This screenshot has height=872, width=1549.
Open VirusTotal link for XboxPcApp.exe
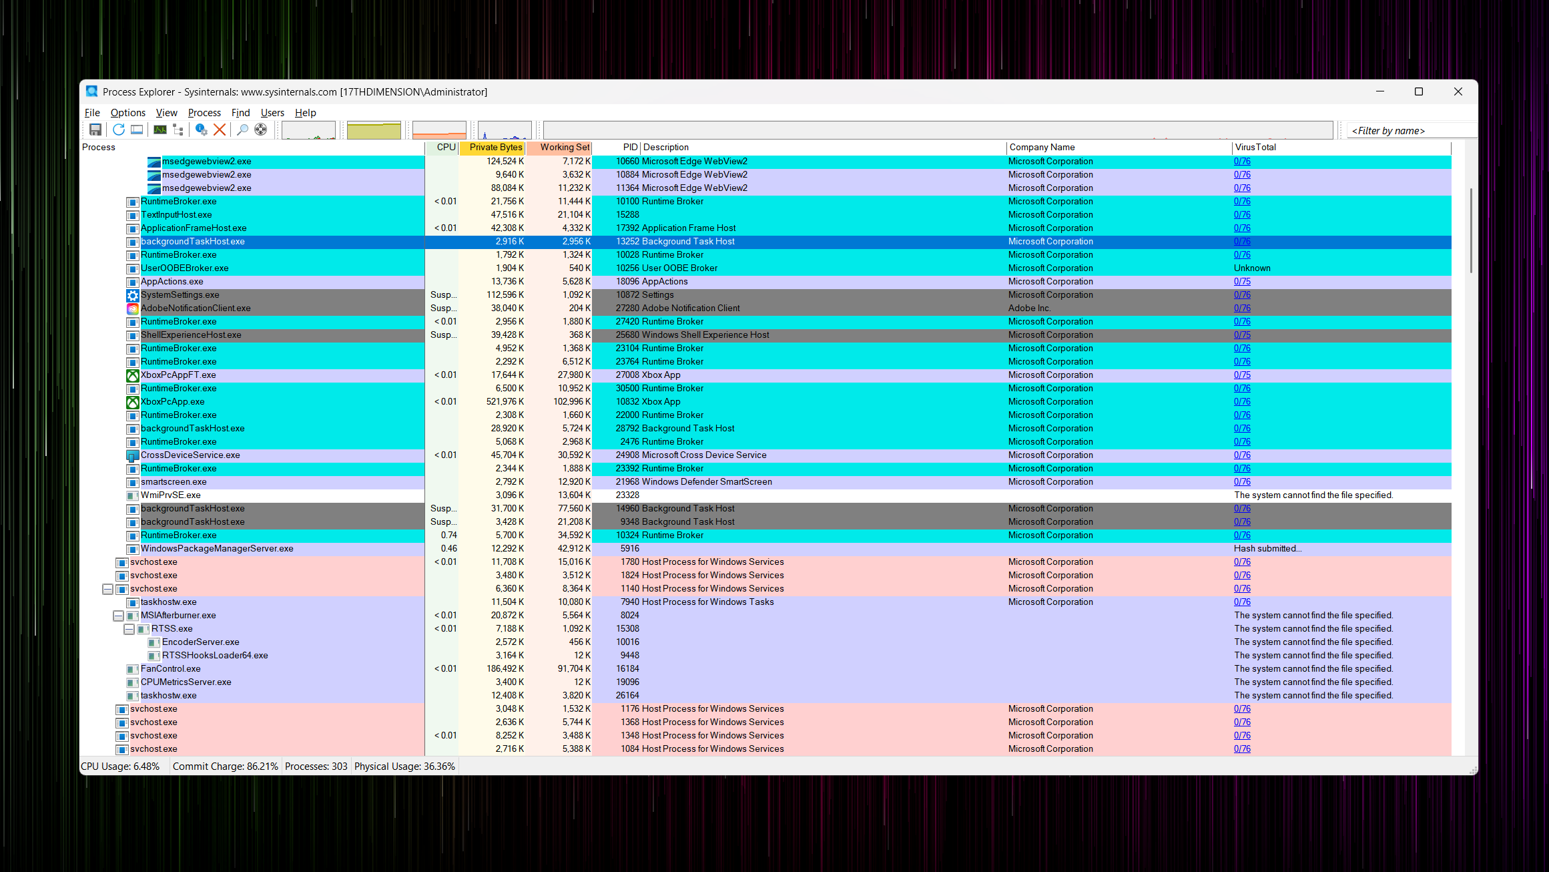1242,402
